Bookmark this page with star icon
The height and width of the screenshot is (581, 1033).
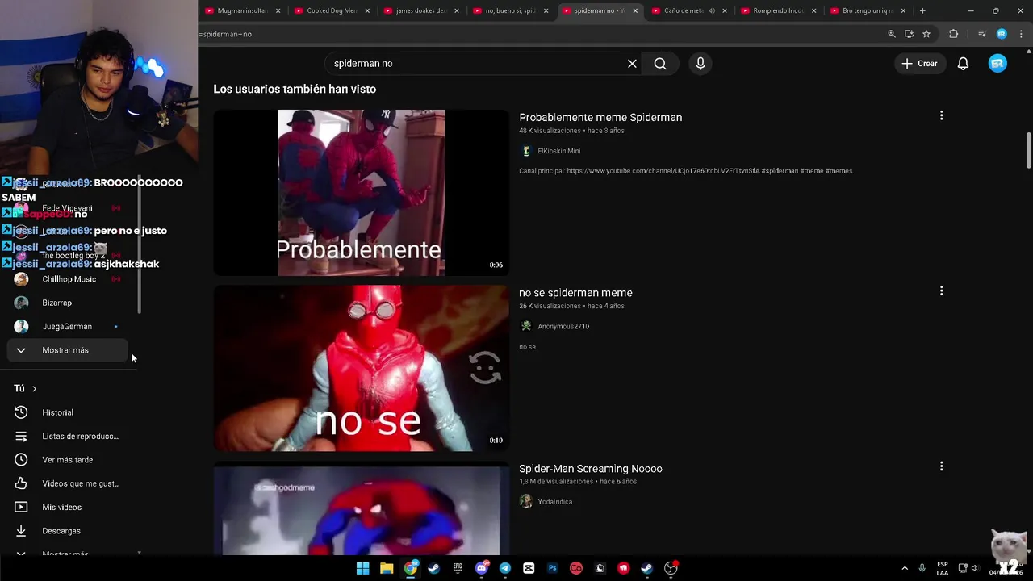pyautogui.click(x=926, y=34)
